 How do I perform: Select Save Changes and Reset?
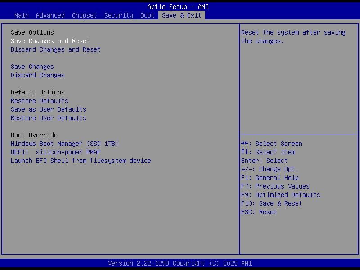click(50, 41)
